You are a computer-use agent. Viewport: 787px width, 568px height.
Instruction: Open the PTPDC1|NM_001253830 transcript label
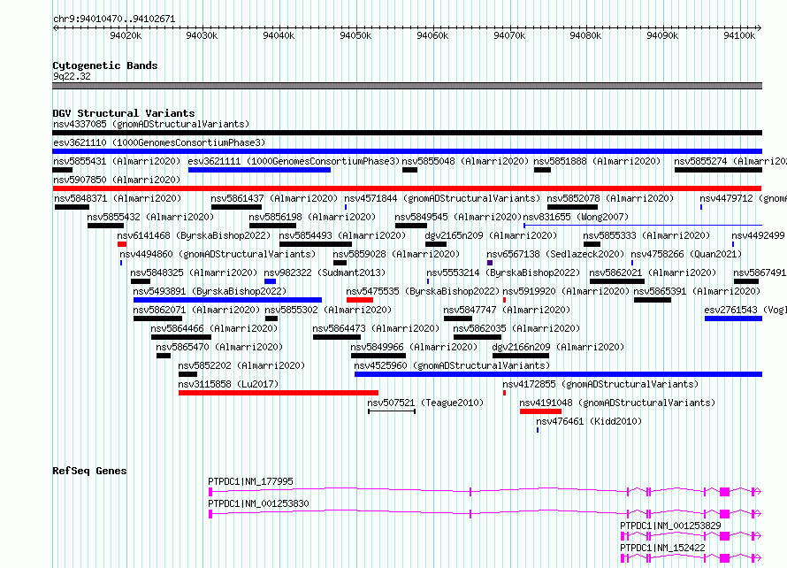(x=258, y=503)
